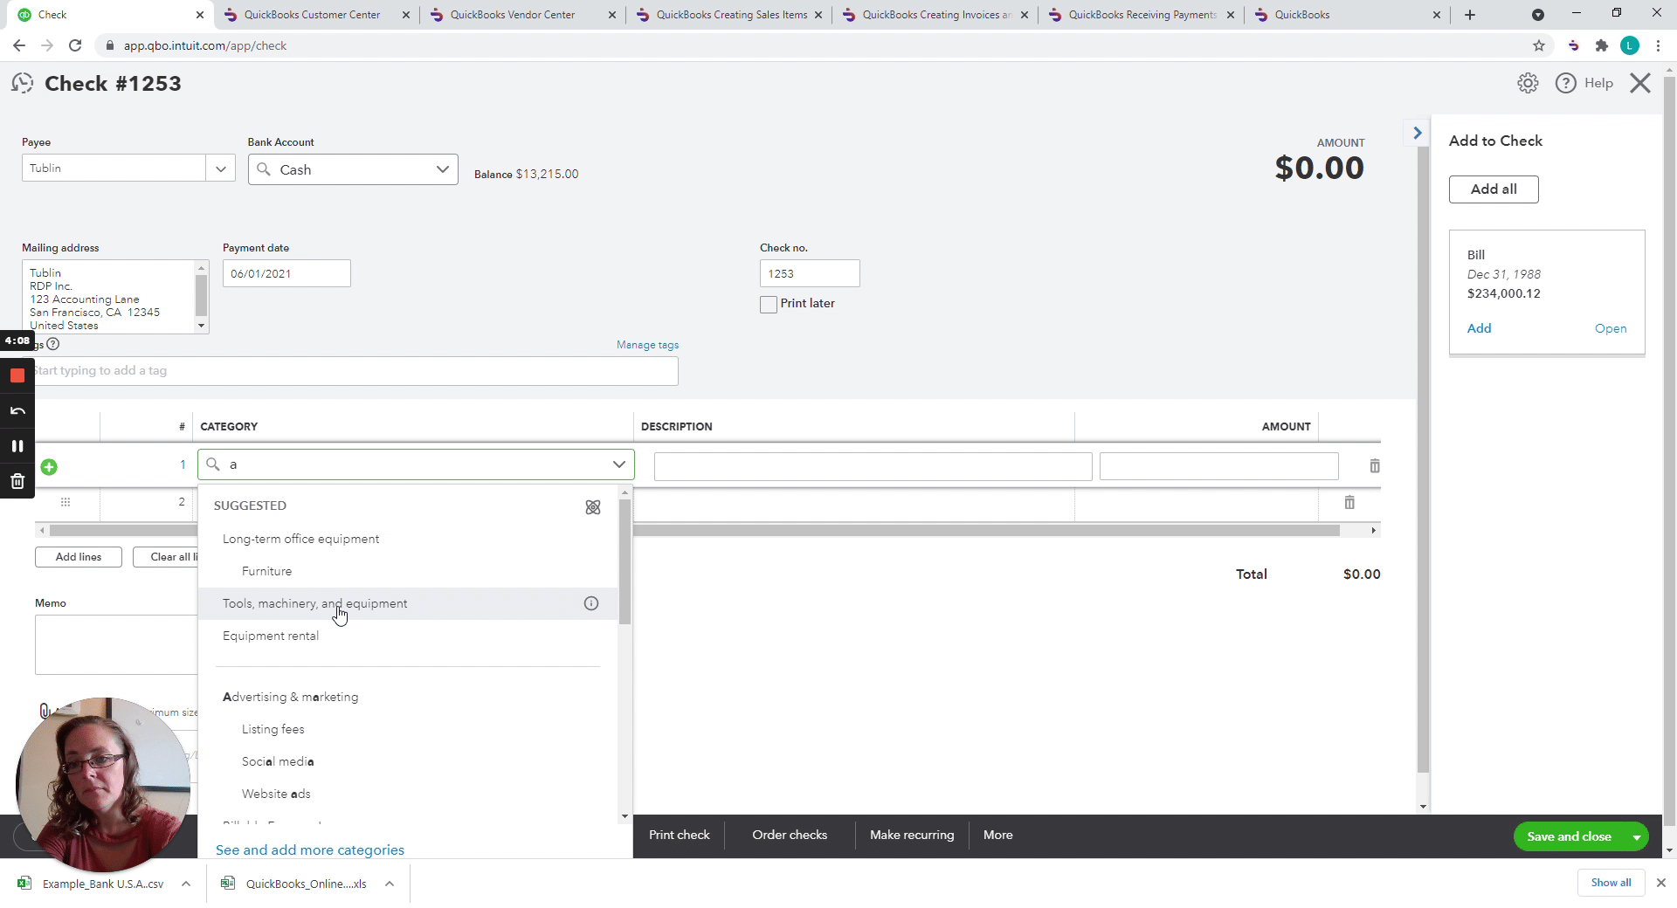Select Equipment rental from category list
This screenshot has height=908, width=1677.
pos(271,636)
